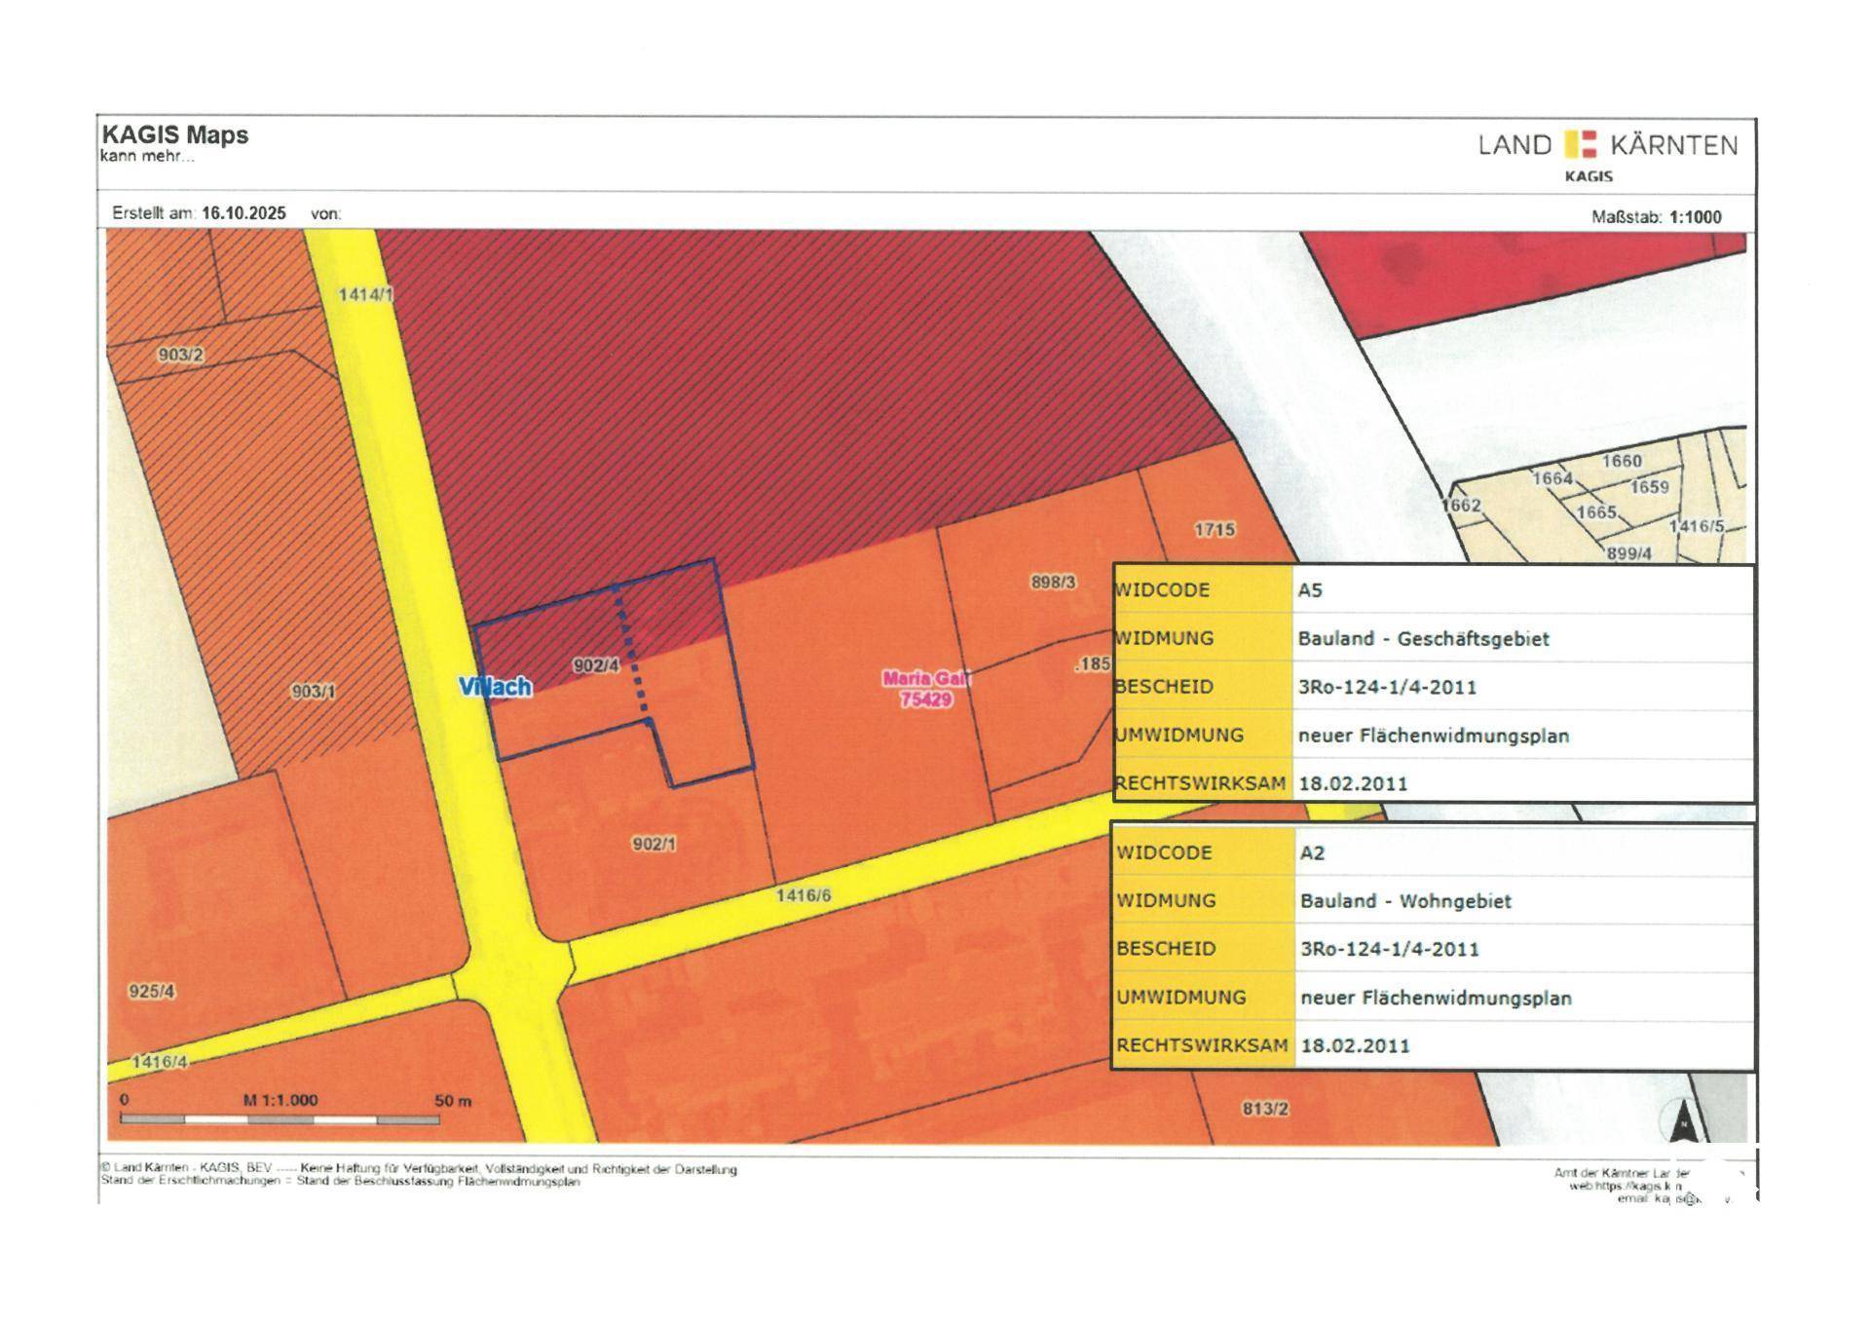1870x1323 pixels.
Task: Select parcel 902/1 on the map
Action: pos(654,844)
